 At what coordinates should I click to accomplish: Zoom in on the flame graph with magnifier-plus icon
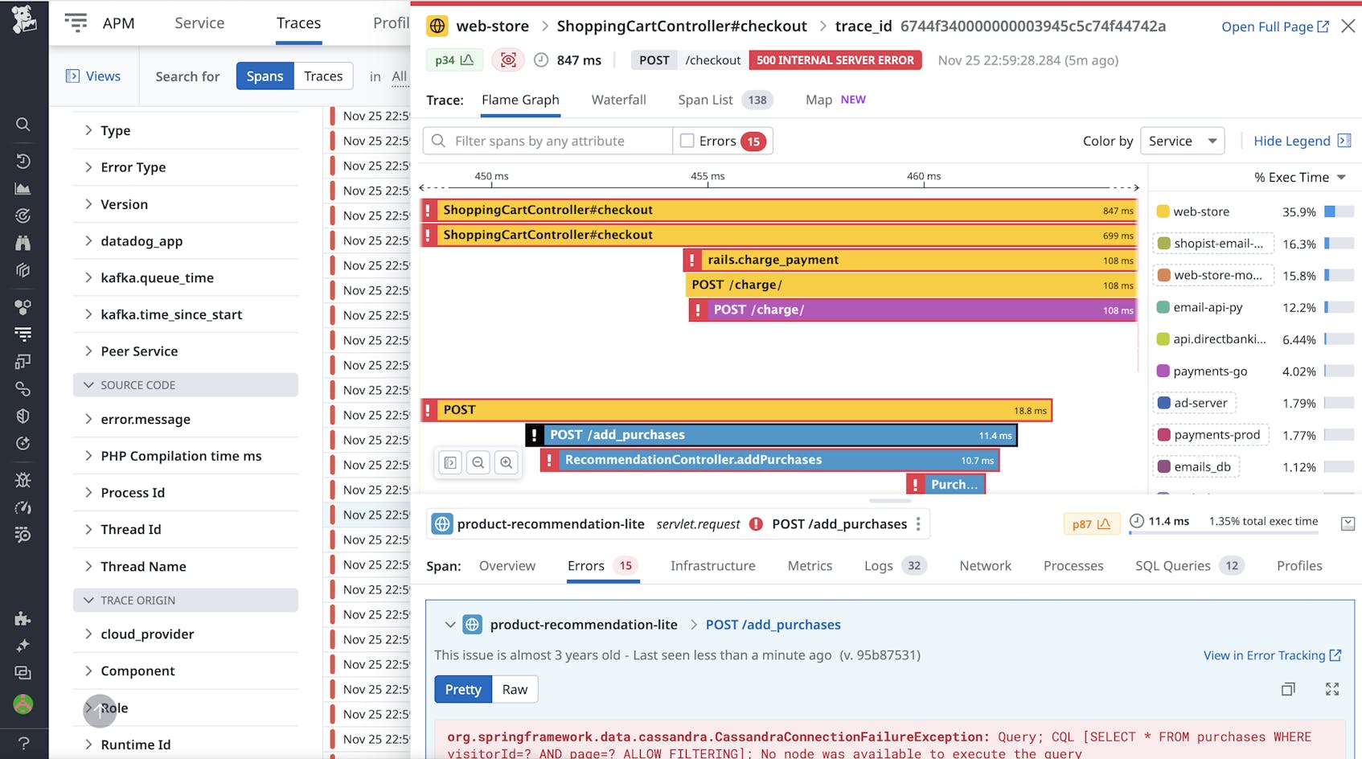coord(507,463)
